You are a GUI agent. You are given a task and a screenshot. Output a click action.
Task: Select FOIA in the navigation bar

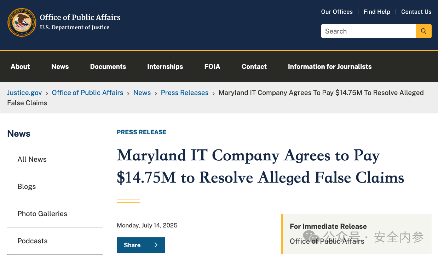click(x=212, y=66)
